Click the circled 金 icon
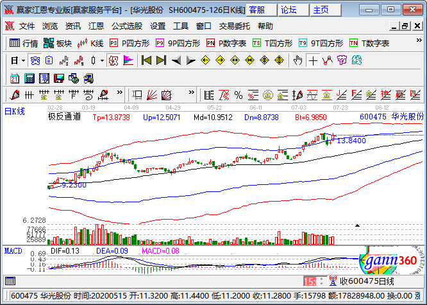427x305 pixels. coord(268,95)
